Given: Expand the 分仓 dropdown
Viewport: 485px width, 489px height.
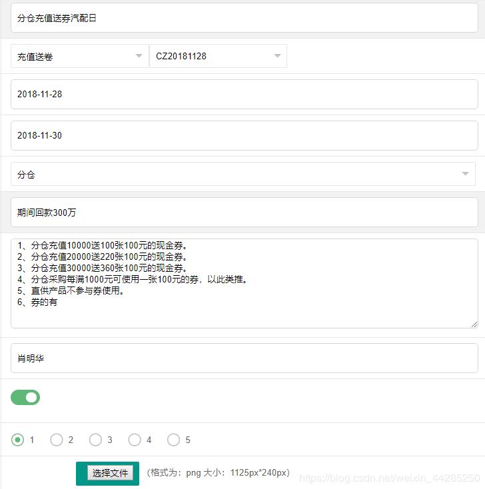Looking at the screenshot, I should [243, 174].
